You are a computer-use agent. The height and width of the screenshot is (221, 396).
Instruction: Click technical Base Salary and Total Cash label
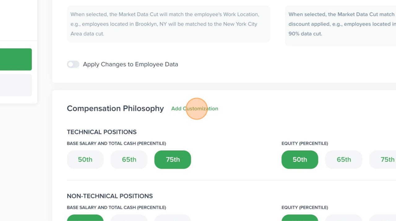116,144
